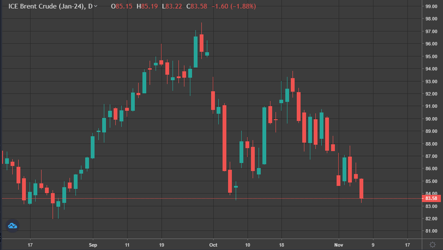Click the ICE Brent Crude (Jan-24) title
The image size is (443, 250).
coord(47,6)
